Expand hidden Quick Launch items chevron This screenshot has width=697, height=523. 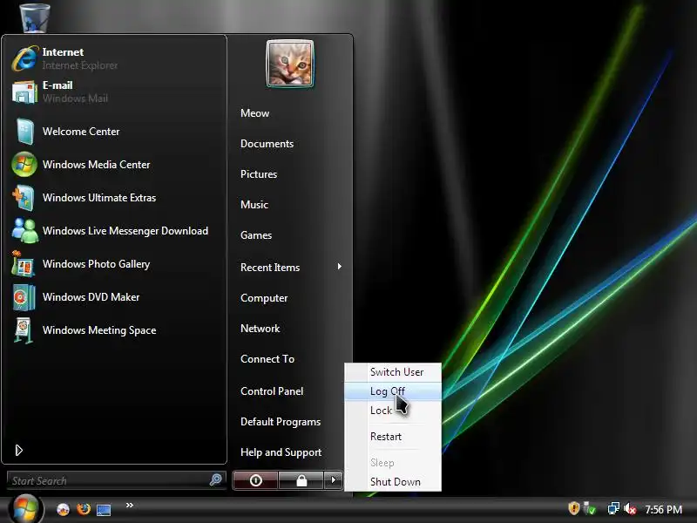(x=129, y=505)
